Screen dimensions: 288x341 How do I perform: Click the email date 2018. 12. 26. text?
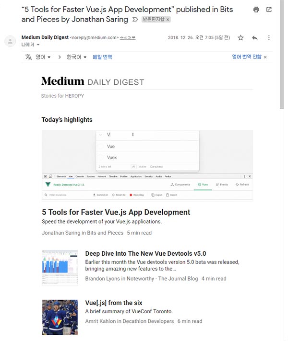(x=199, y=38)
